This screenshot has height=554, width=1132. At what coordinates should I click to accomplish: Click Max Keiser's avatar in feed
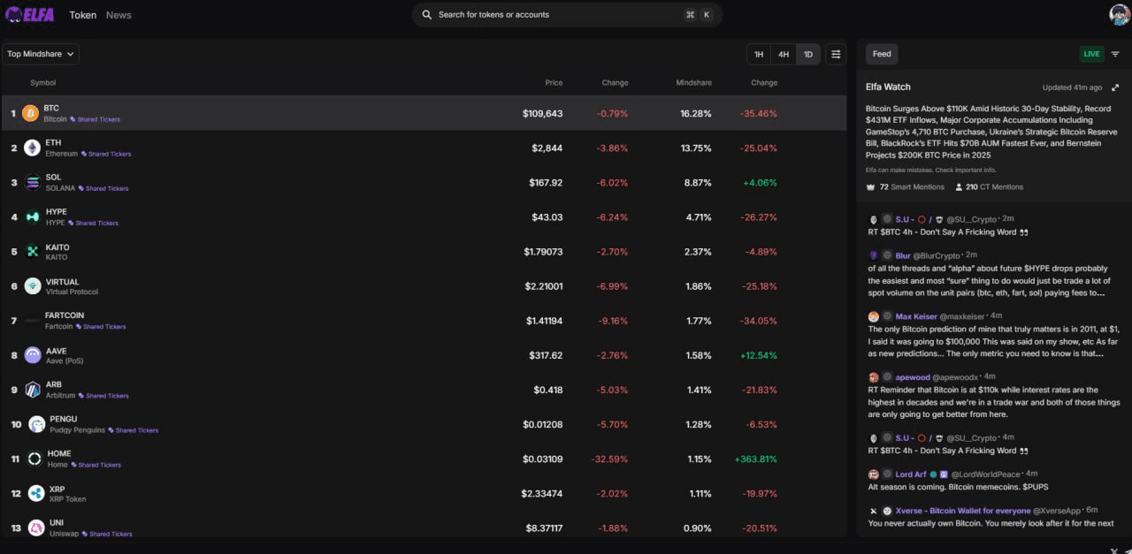(x=873, y=316)
